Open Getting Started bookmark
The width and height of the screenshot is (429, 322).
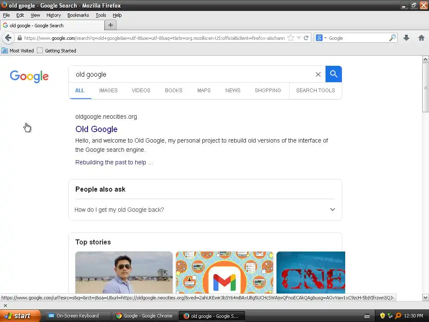(57, 51)
